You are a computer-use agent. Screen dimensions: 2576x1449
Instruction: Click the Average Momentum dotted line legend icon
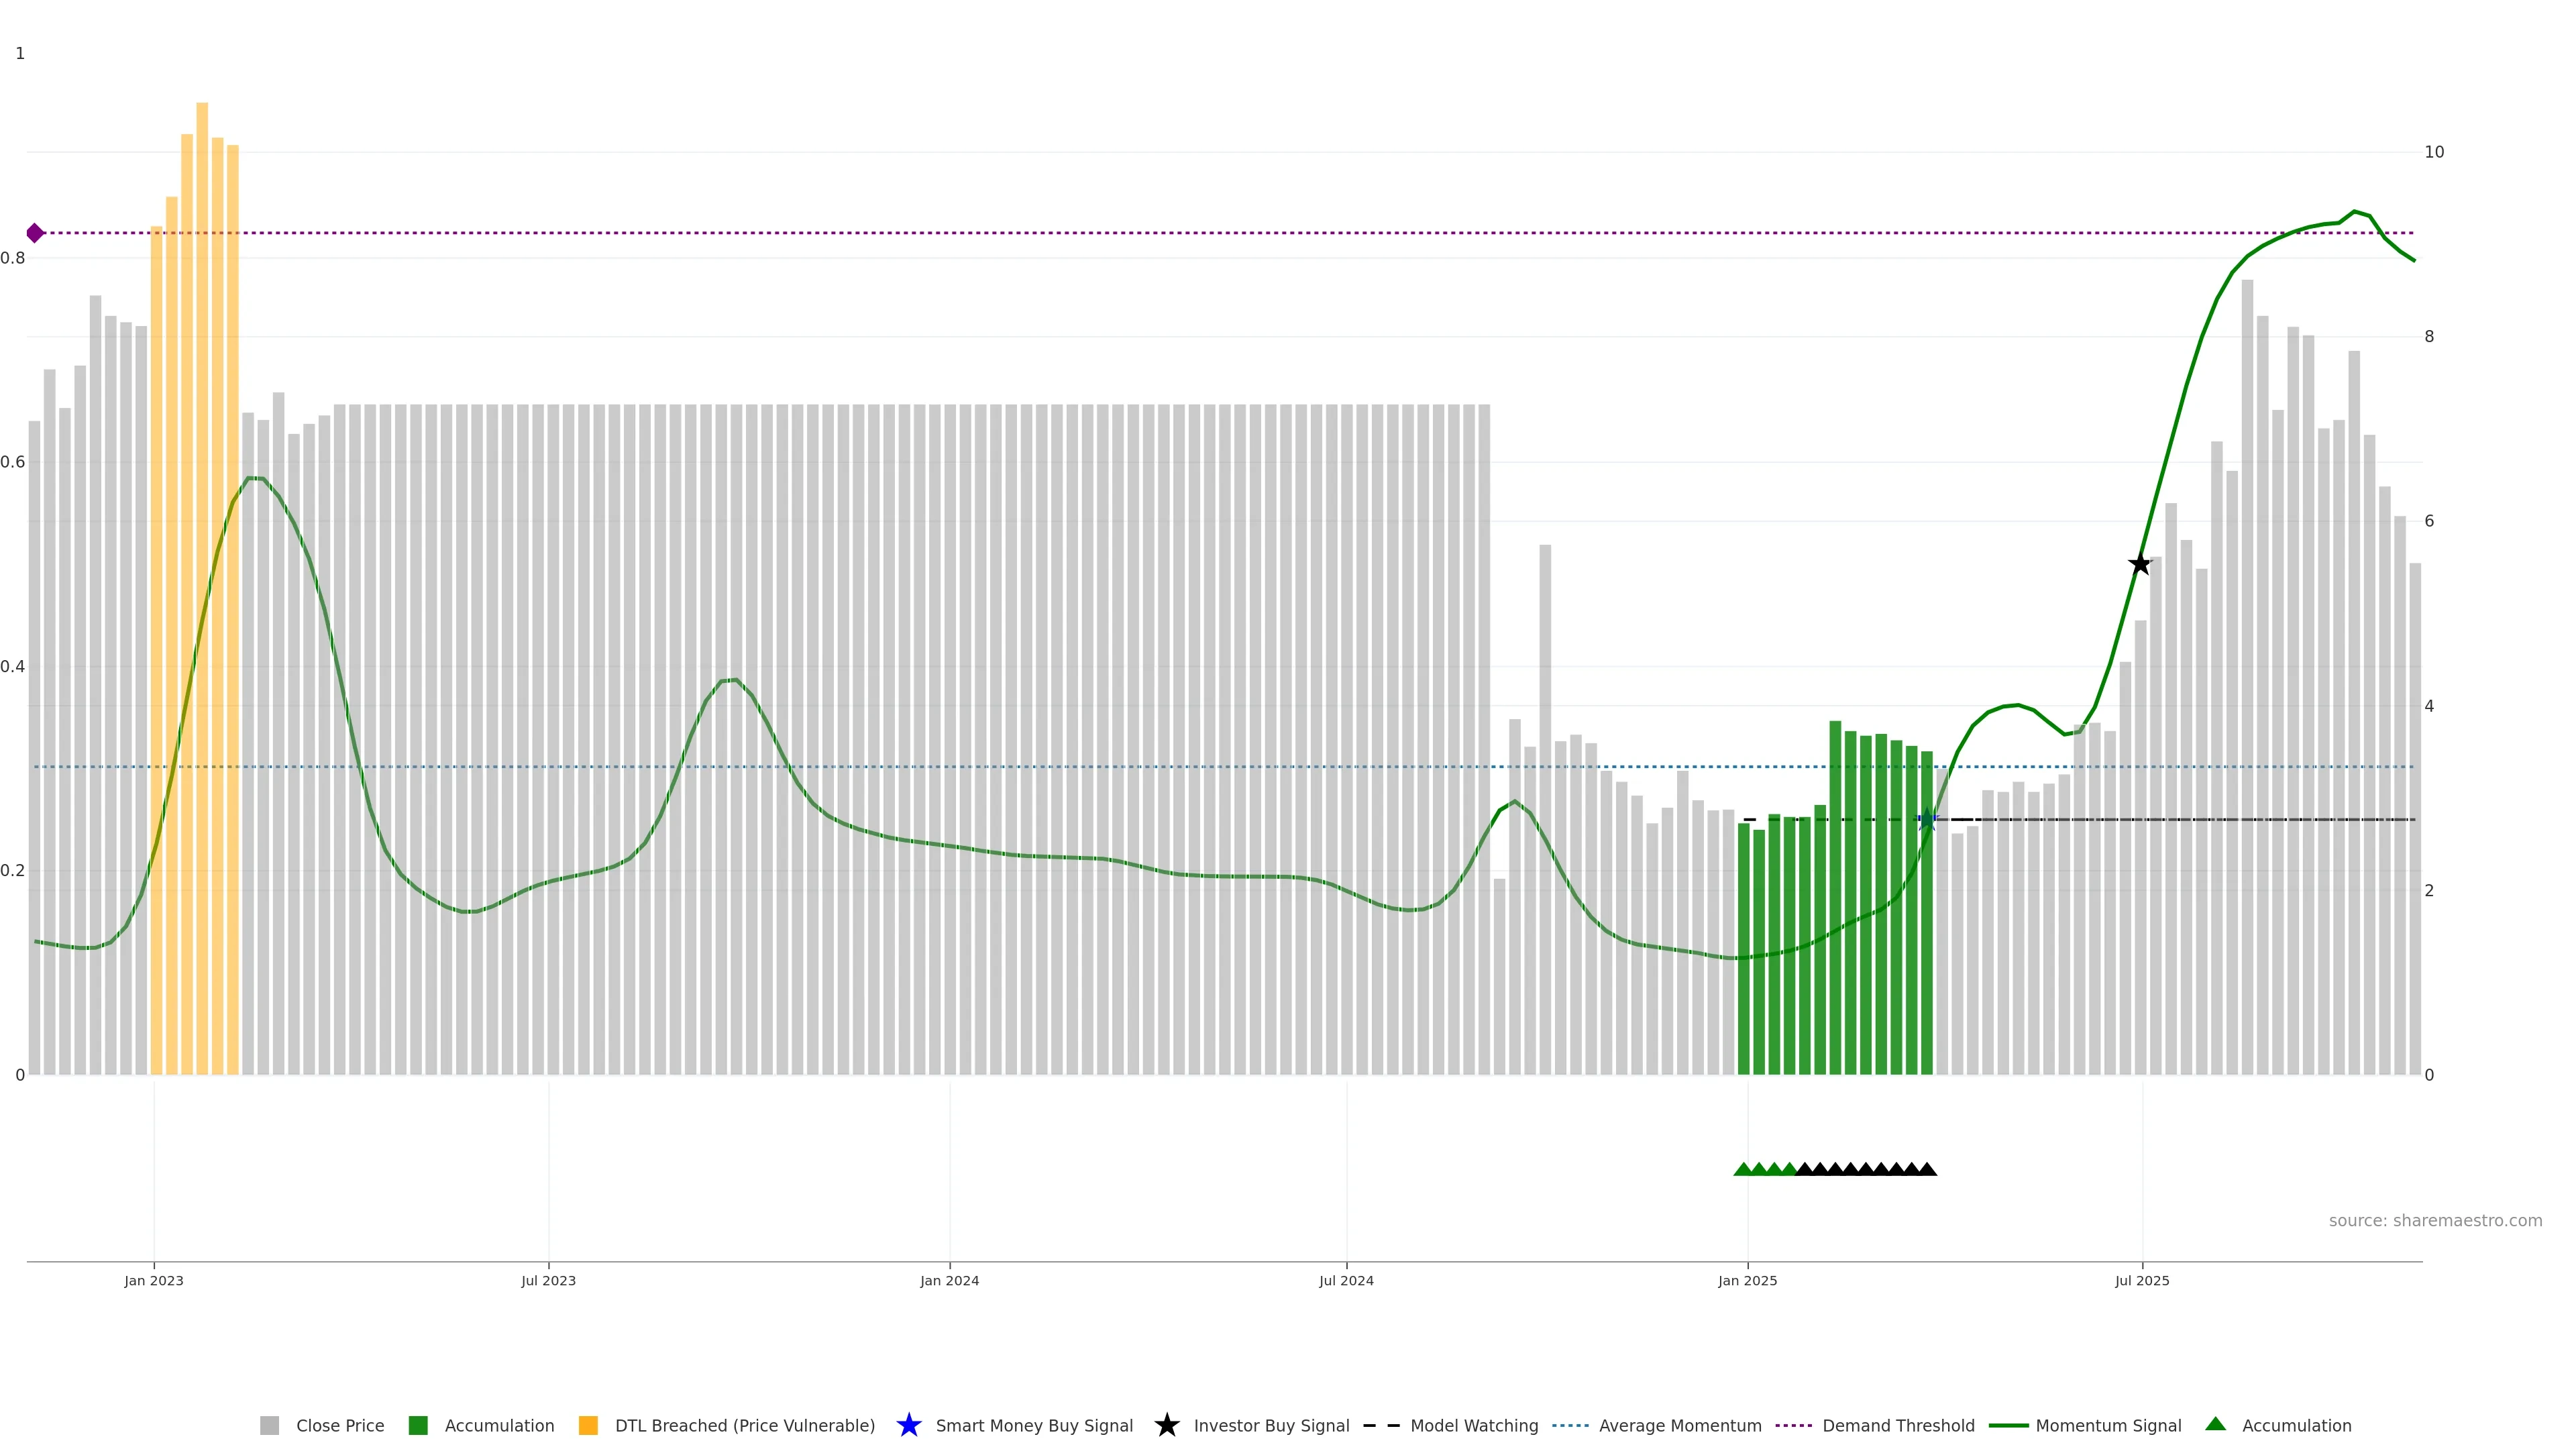[1570, 1425]
